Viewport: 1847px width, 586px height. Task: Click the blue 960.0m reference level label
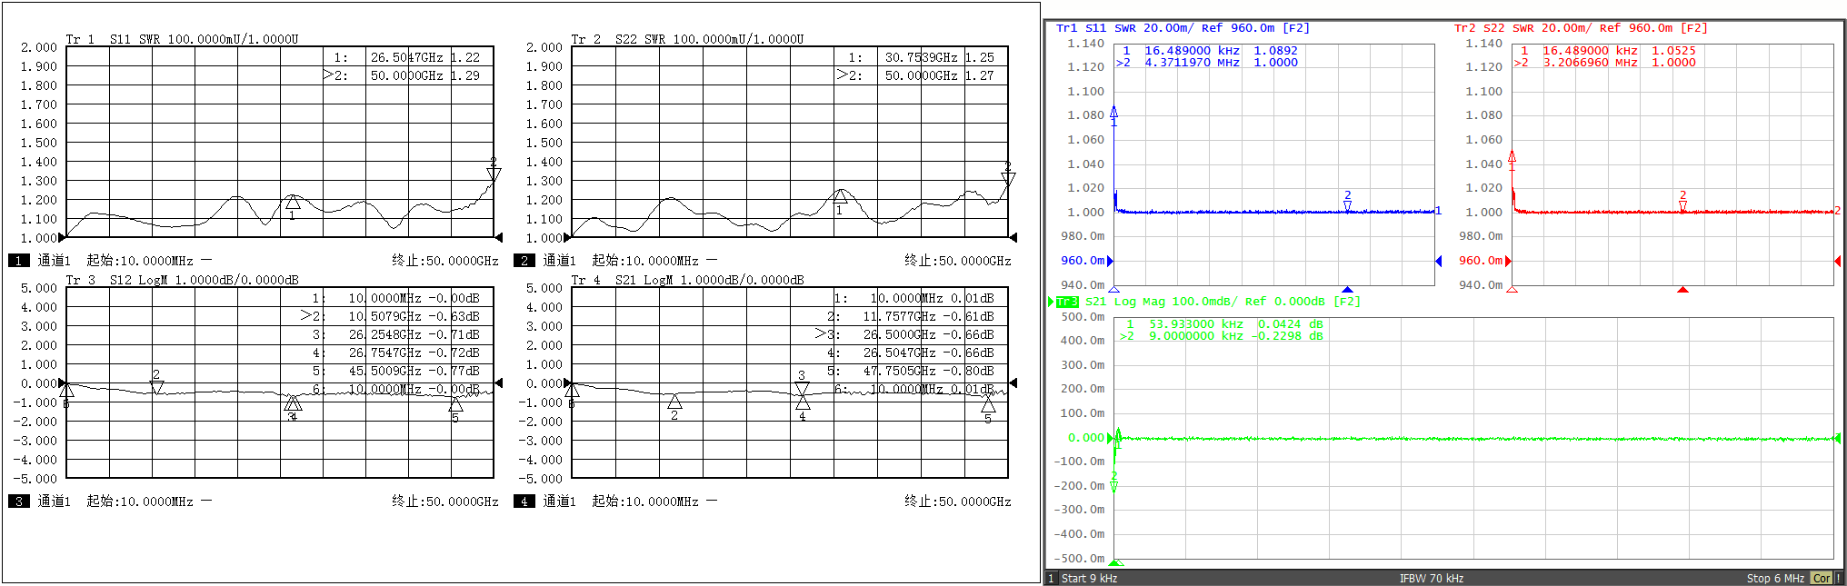click(x=1082, y=261)
